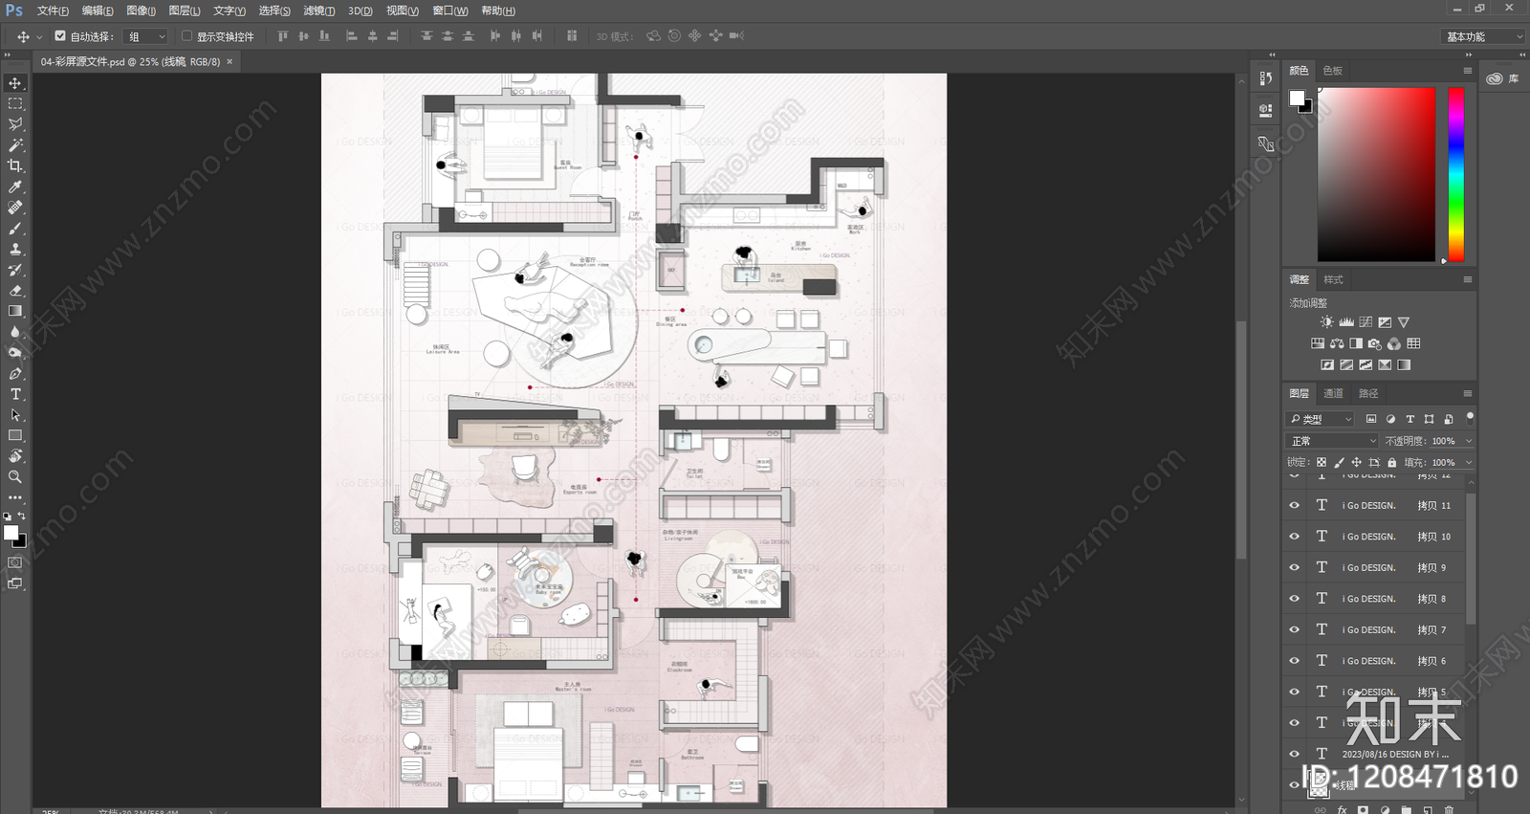Open the 基本功能 workspace dropdown
Screen dimensions: 1530x814
(1482, 36)
